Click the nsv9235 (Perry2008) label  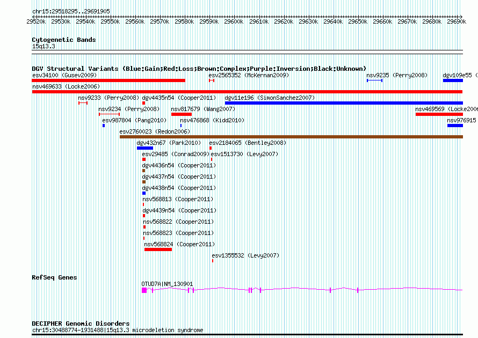click(x=397, y=75)
